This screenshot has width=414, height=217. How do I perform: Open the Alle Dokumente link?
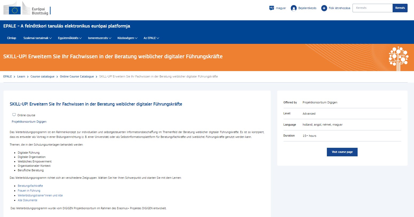28,200
